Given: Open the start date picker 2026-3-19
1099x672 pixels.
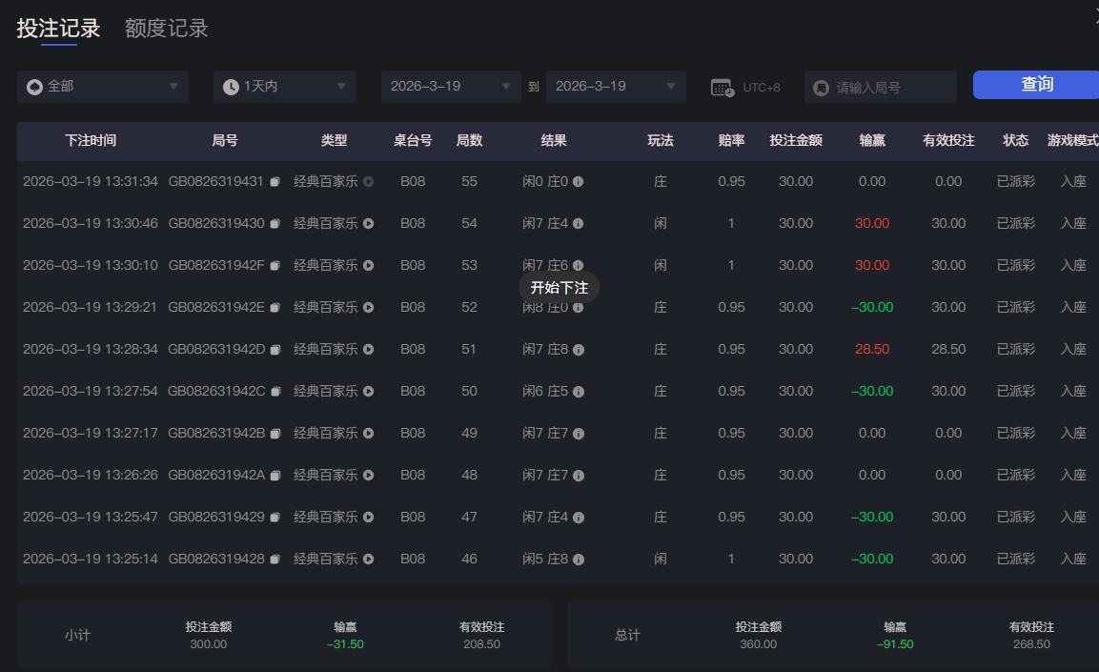Looking at the screenshot, I should tap(450, 87).
